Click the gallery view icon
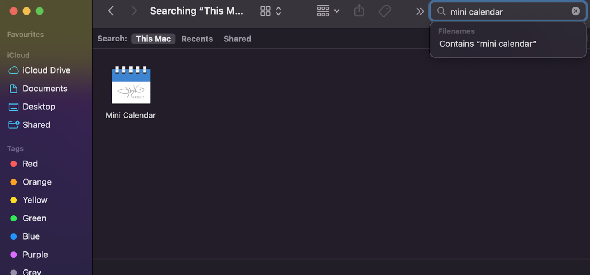This screenshot has width=590, height=275. 265,11
